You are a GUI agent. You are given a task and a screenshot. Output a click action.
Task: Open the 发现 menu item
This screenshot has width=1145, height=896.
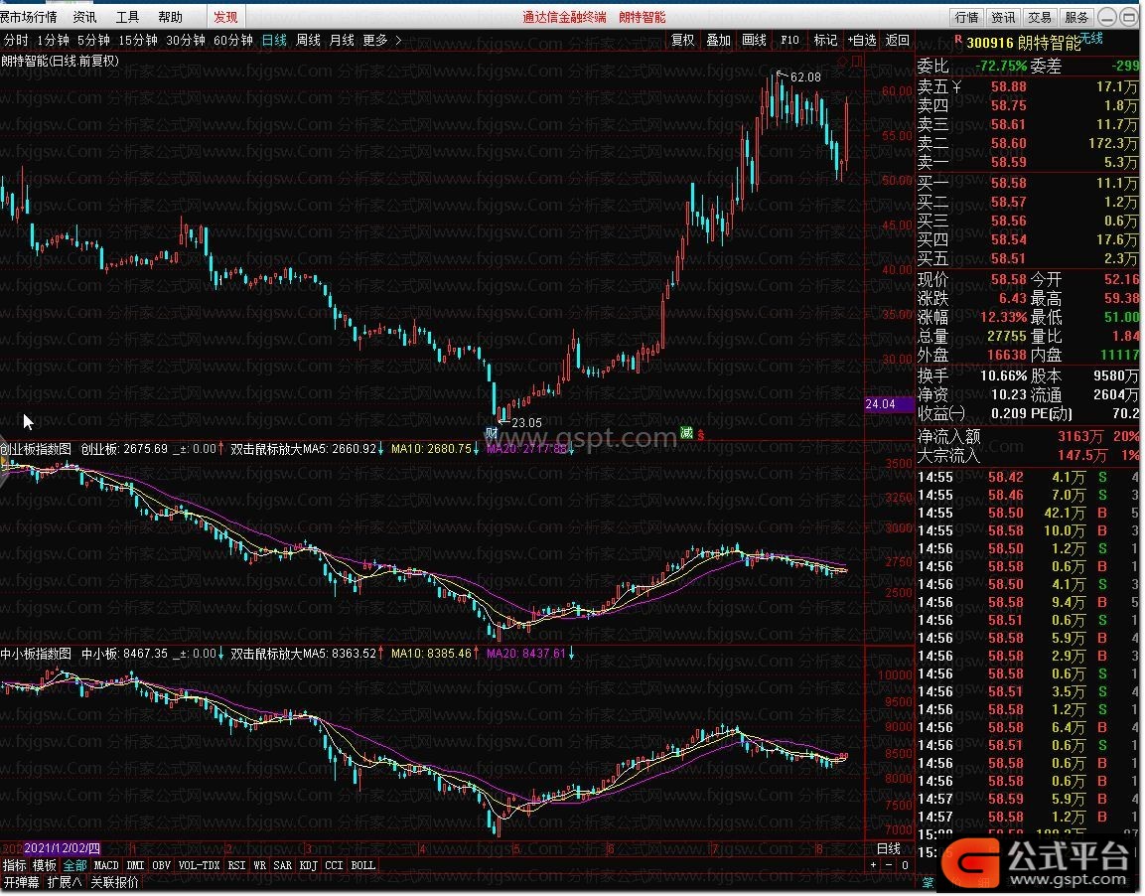(x=225, y=17)
